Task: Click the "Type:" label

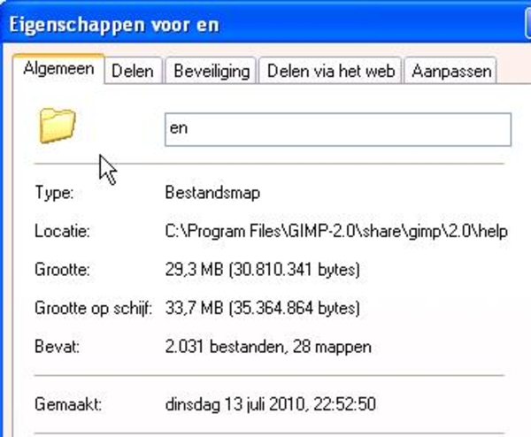Action: (54, 193)
